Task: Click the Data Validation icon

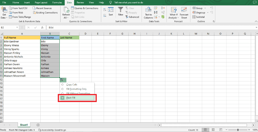Action: pyautogui.click(x=156, y=17)
